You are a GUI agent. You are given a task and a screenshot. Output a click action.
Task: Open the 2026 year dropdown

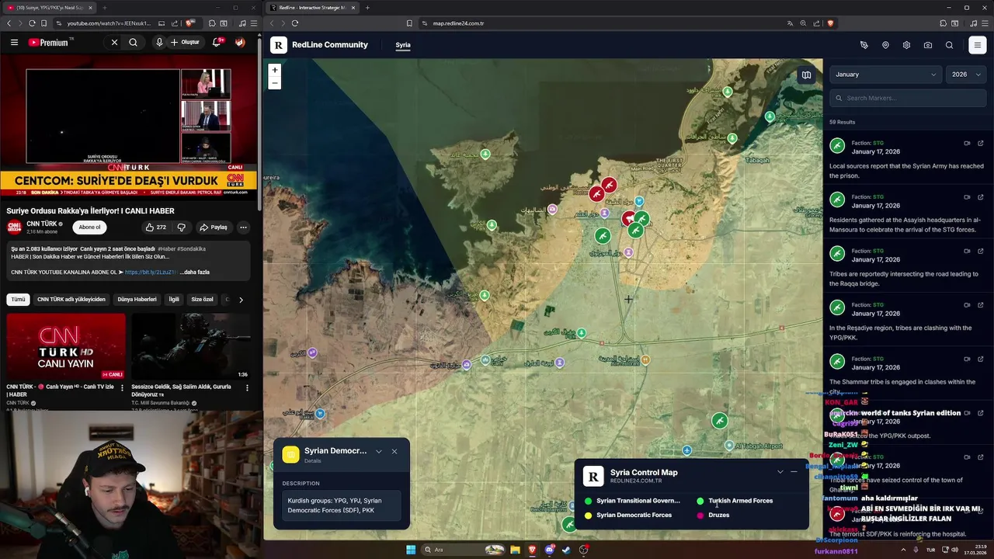click(966, 75)
